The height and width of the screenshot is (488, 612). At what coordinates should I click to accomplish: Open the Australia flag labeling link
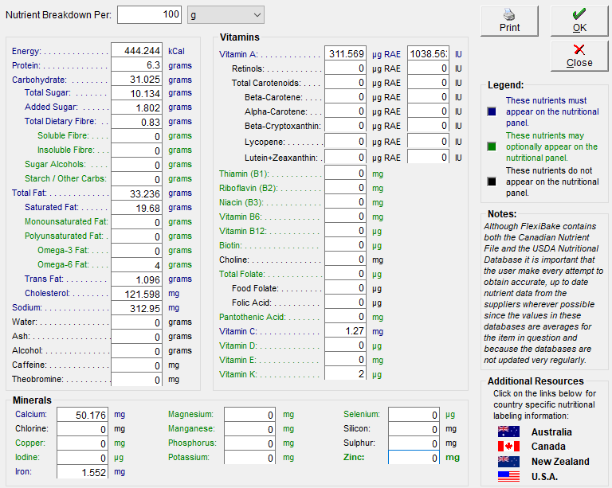(x=508, y=431)
